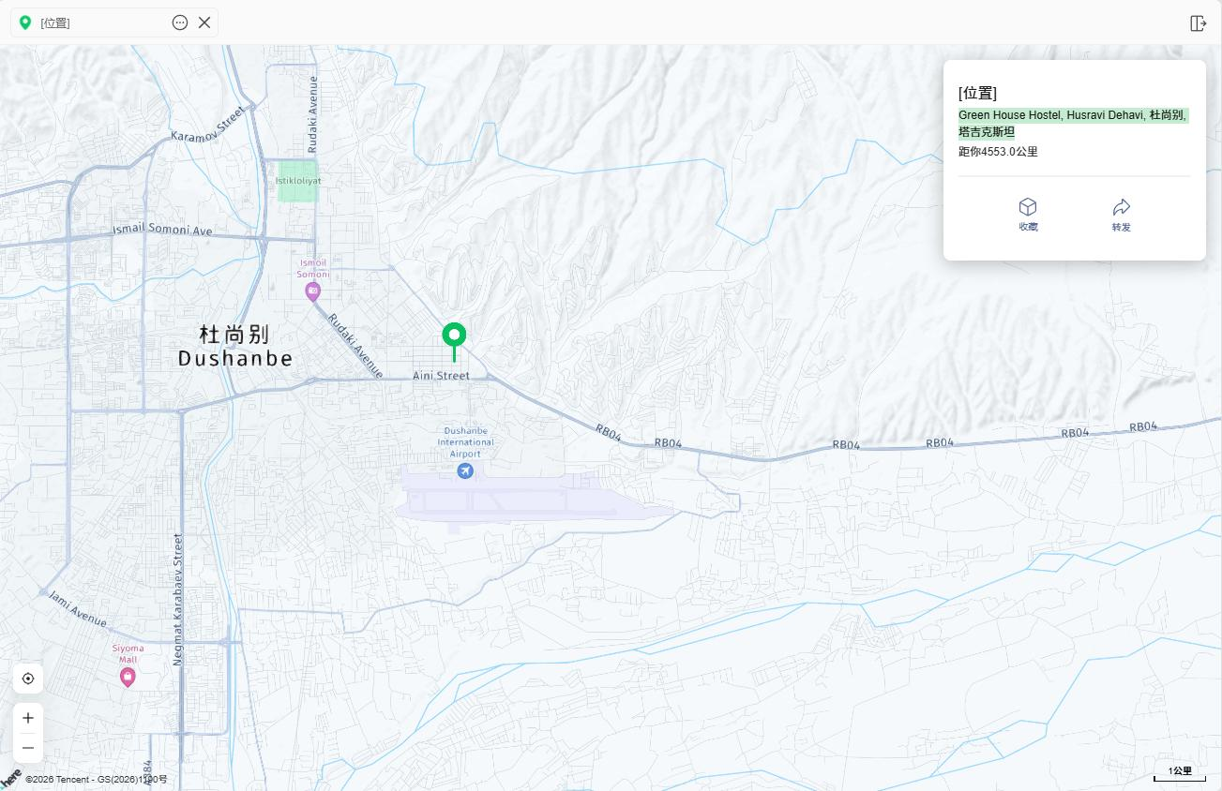Click the Karamov Street label
The height and width of the screenshot is (791, 1222).
207,124
